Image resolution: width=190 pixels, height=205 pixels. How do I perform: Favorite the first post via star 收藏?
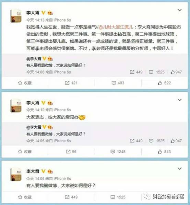(25, 83)
